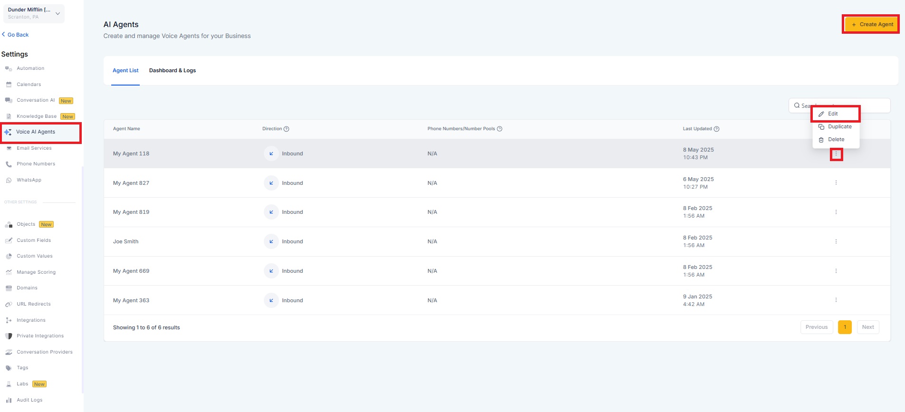Select Edit from the context menu
Viewport: 905px width, 412px height.
point(836,114)
